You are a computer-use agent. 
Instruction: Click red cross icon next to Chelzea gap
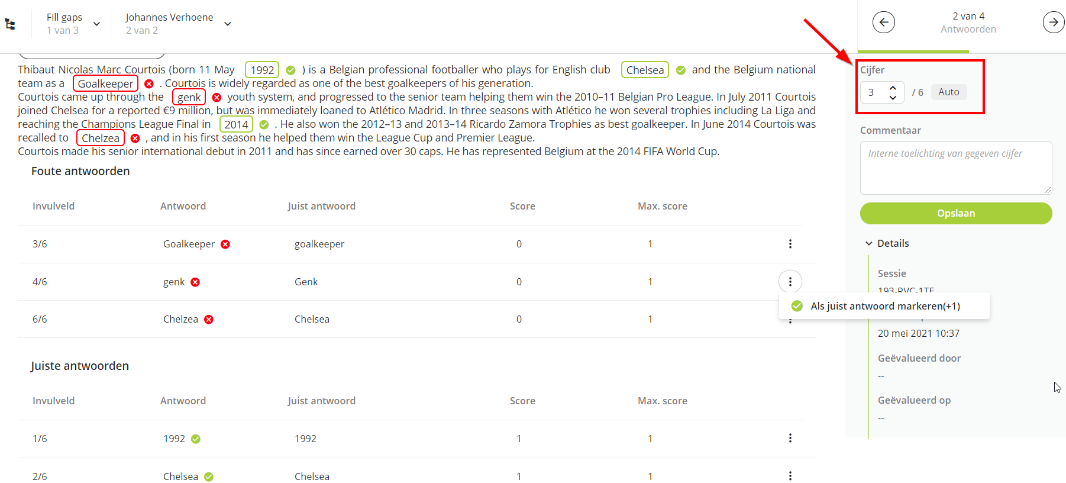pyautogui.click(x=135, y=138)
